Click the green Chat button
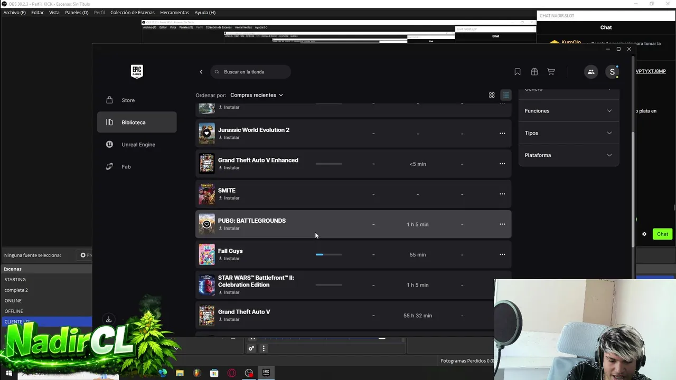Screen dimensions: 676x380 (662, 234)
